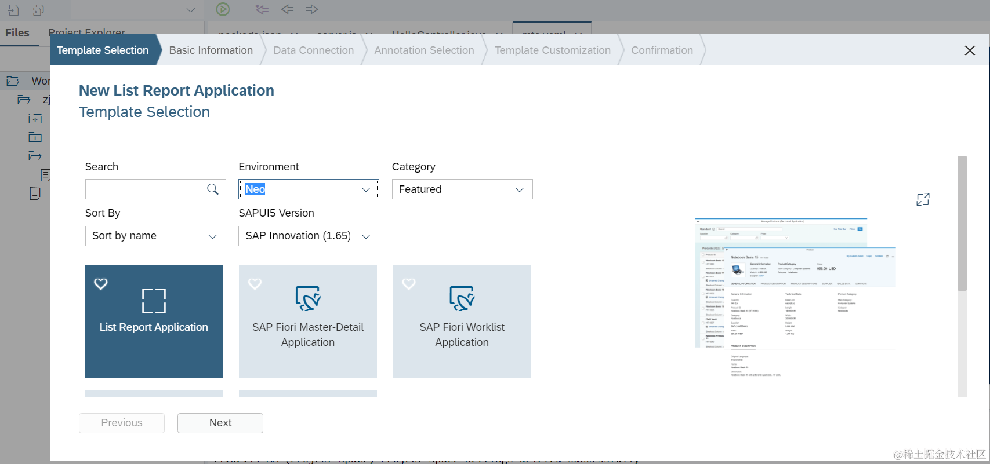
Task: Select SAP Fiori Master-Detail Application tile
Action: tap(308, 321)
